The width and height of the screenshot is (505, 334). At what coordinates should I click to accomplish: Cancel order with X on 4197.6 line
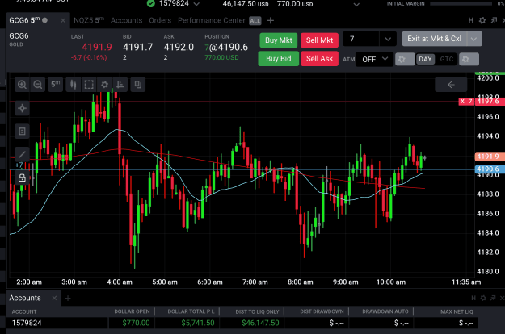click(462, 102)
